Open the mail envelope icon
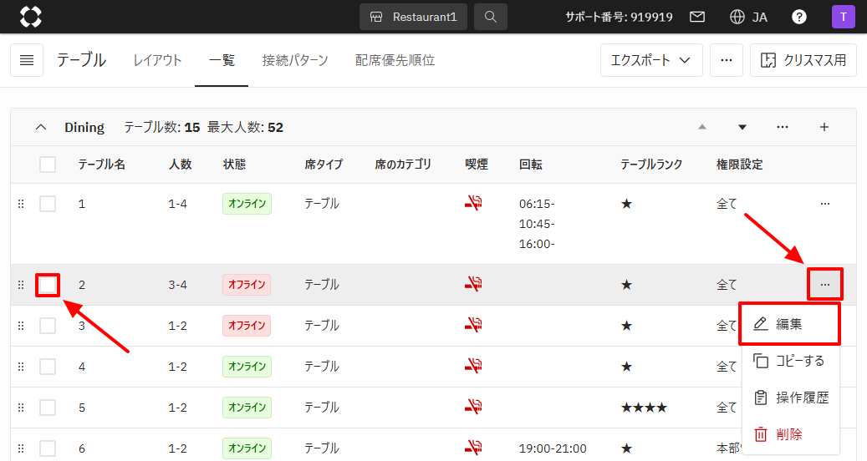This screenshot has width=867, height=461. [x=697, y=17]
